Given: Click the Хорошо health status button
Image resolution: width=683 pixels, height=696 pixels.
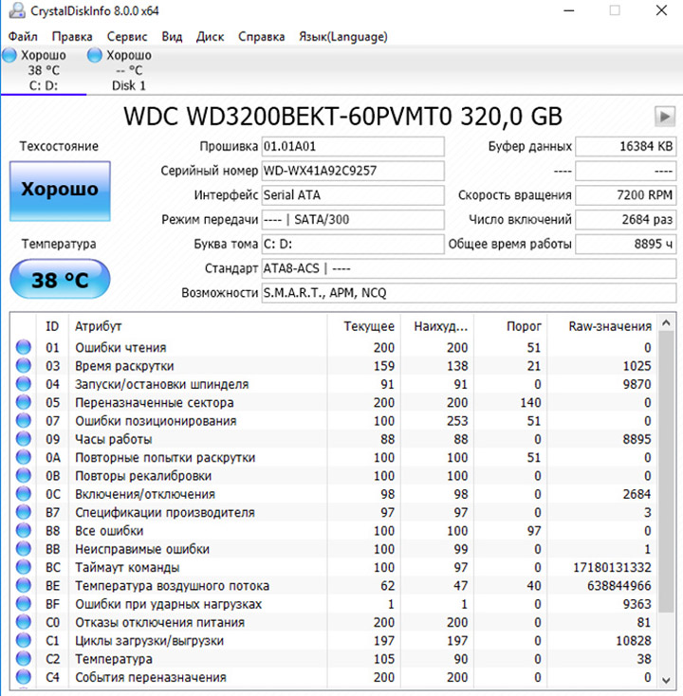Looking at the screenshot, I should point(60,191).
